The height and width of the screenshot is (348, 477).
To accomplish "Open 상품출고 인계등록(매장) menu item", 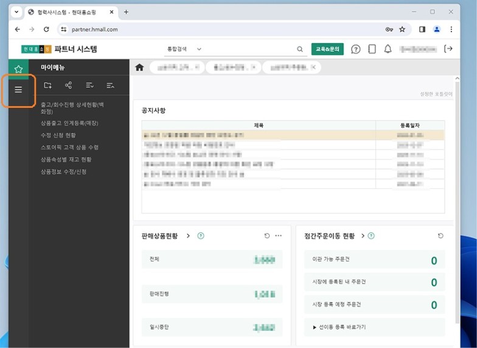I will pyautogui.click(x=69, y=123).
